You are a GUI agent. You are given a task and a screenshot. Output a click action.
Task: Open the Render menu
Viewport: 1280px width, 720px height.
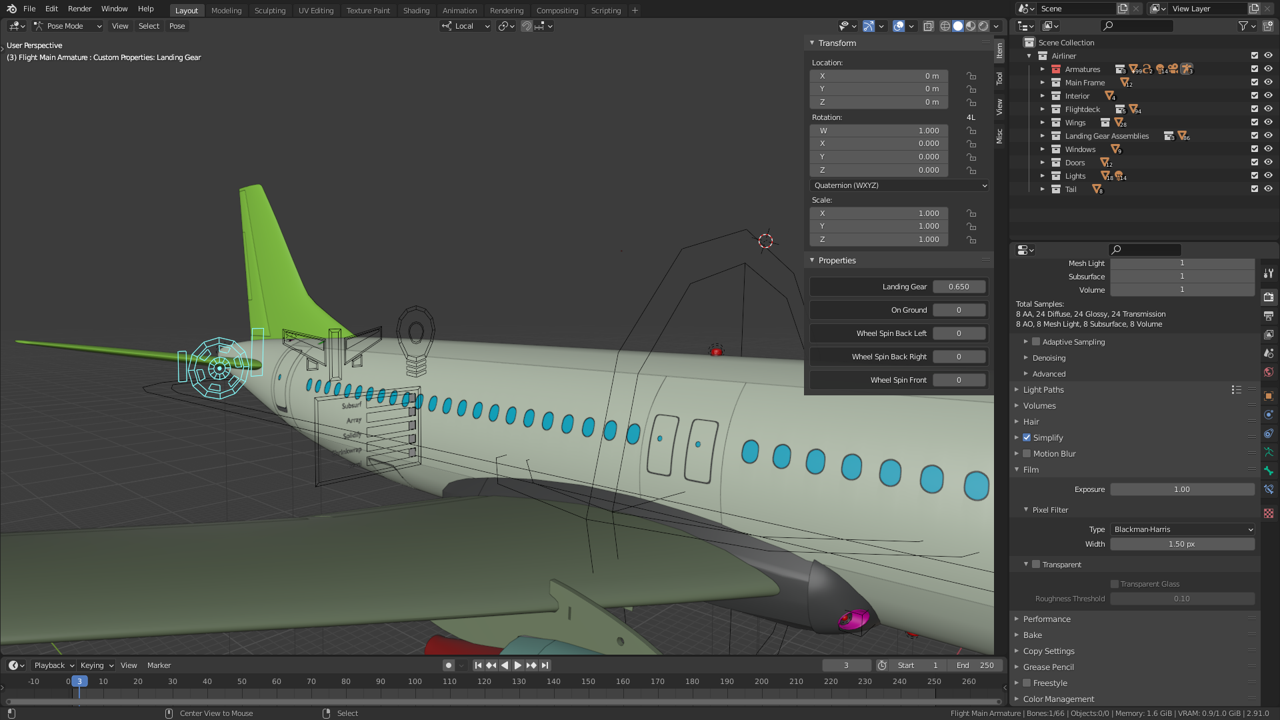click(79, 9)
